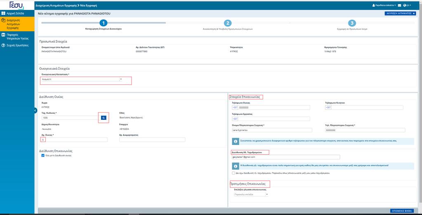Select wizard step 2 circle
The height and width of the screenshot is (215, 422).
[x=227, y=23]
